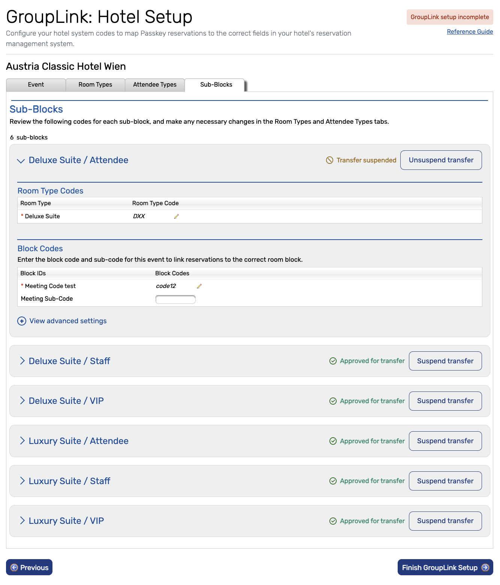
Task: Click the Meeting Sub-Code label
Action: tap(47, 299)
